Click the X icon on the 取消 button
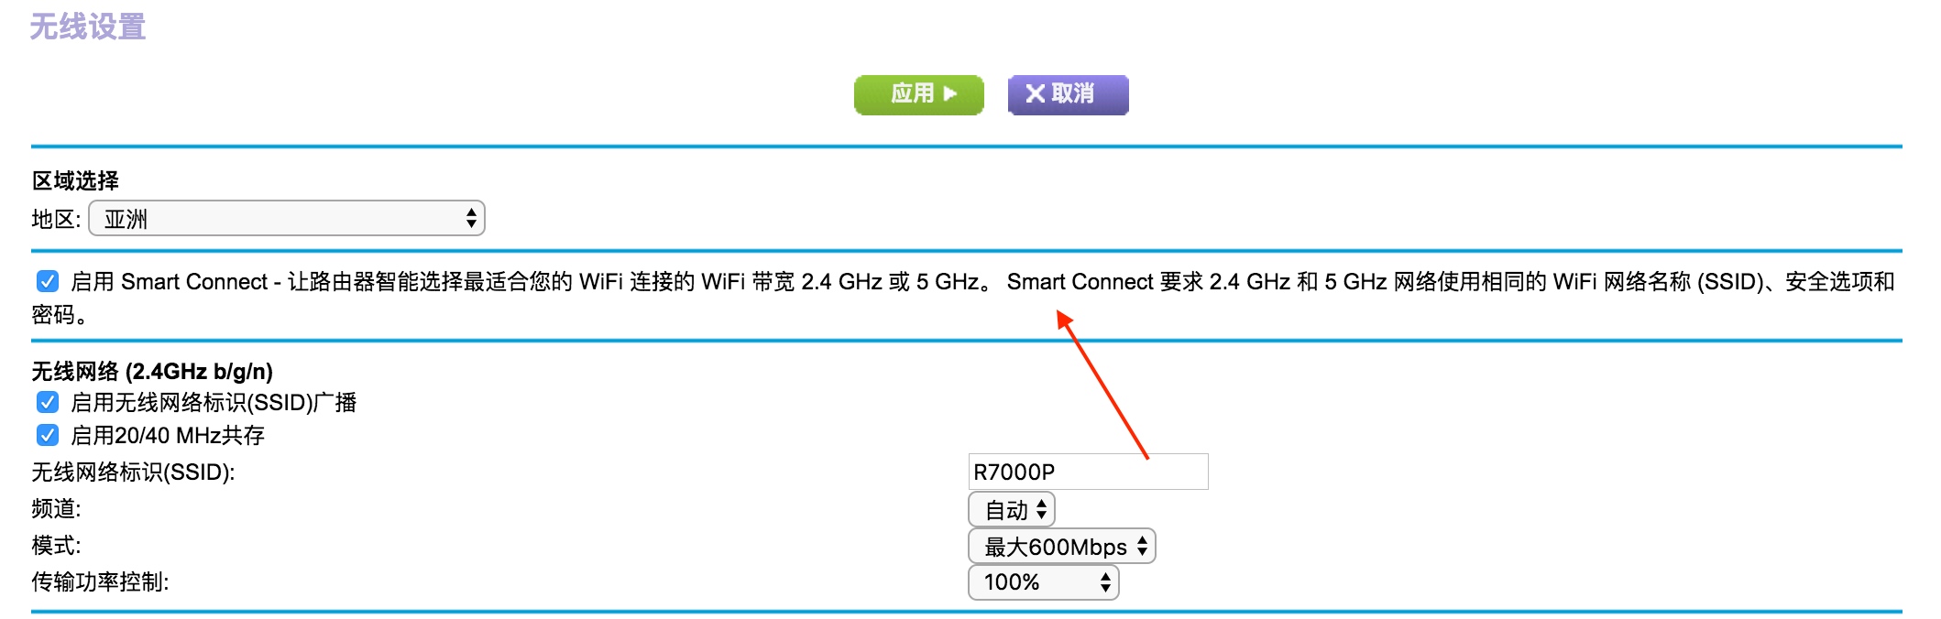This screenshot has height=619, width=1941. point(1035,93)
